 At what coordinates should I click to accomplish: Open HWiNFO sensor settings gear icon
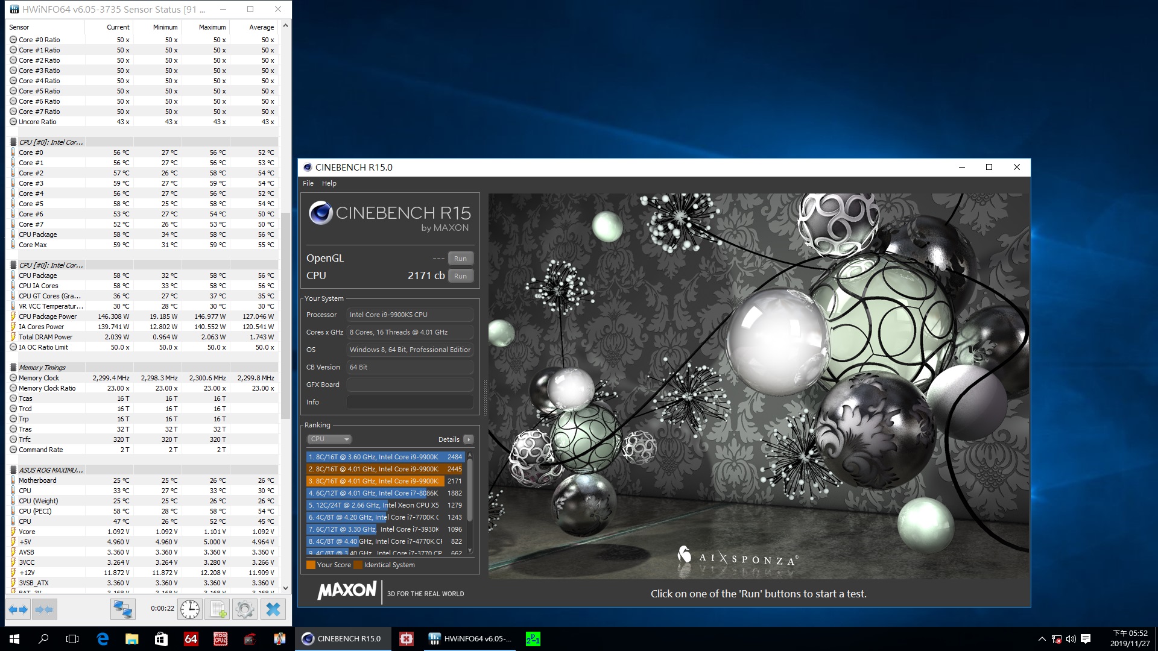(x=244, y=609)
